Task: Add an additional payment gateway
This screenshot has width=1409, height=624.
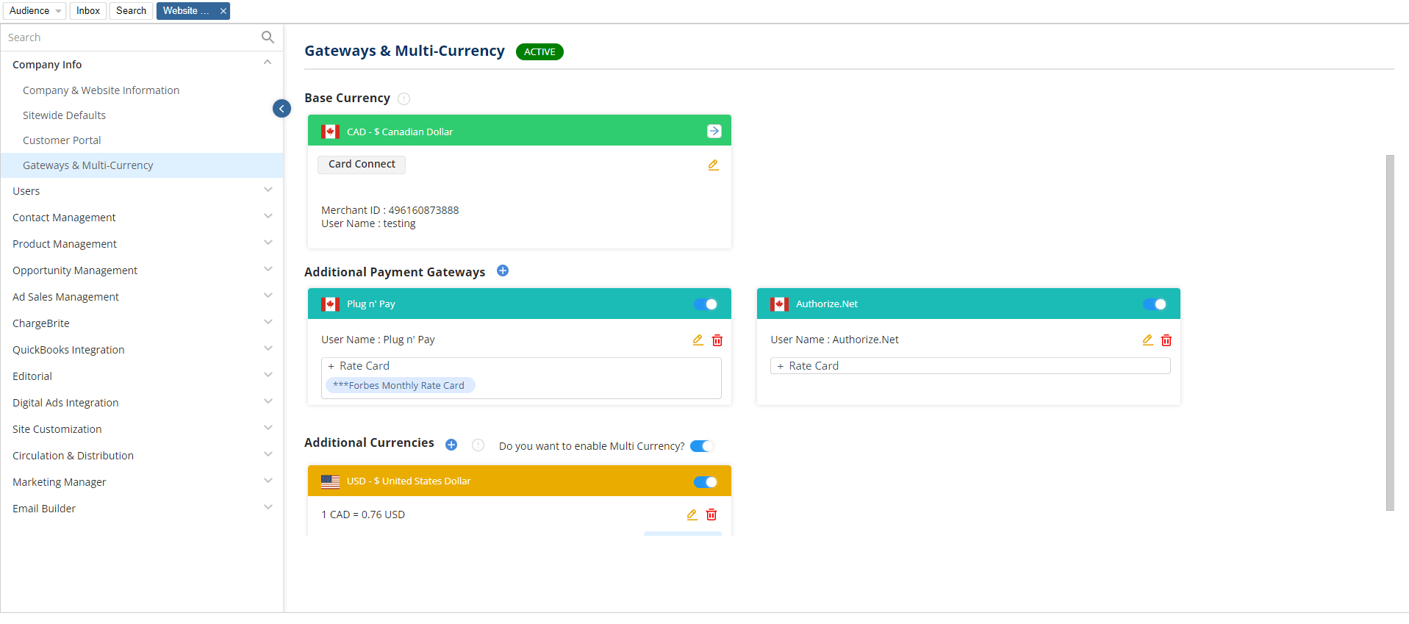Action: pos(503,271)
